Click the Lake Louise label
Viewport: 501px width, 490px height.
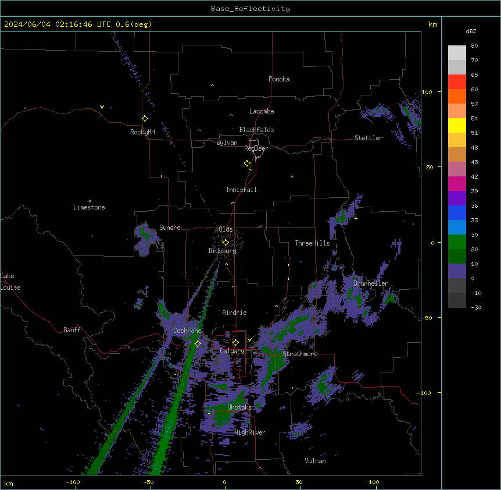tap(10, 282)
